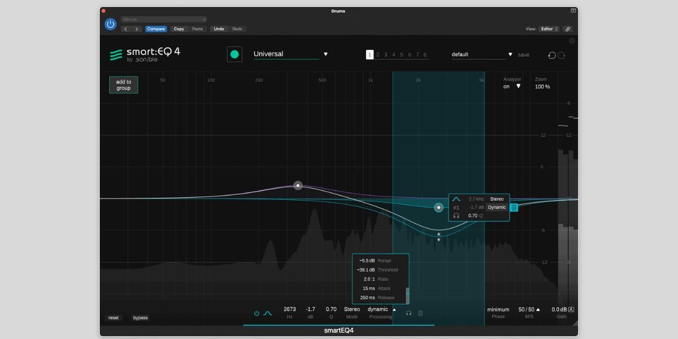Click the add to group button
The height and width of the screenshot is (339, 678).
[x=124, y=85]
